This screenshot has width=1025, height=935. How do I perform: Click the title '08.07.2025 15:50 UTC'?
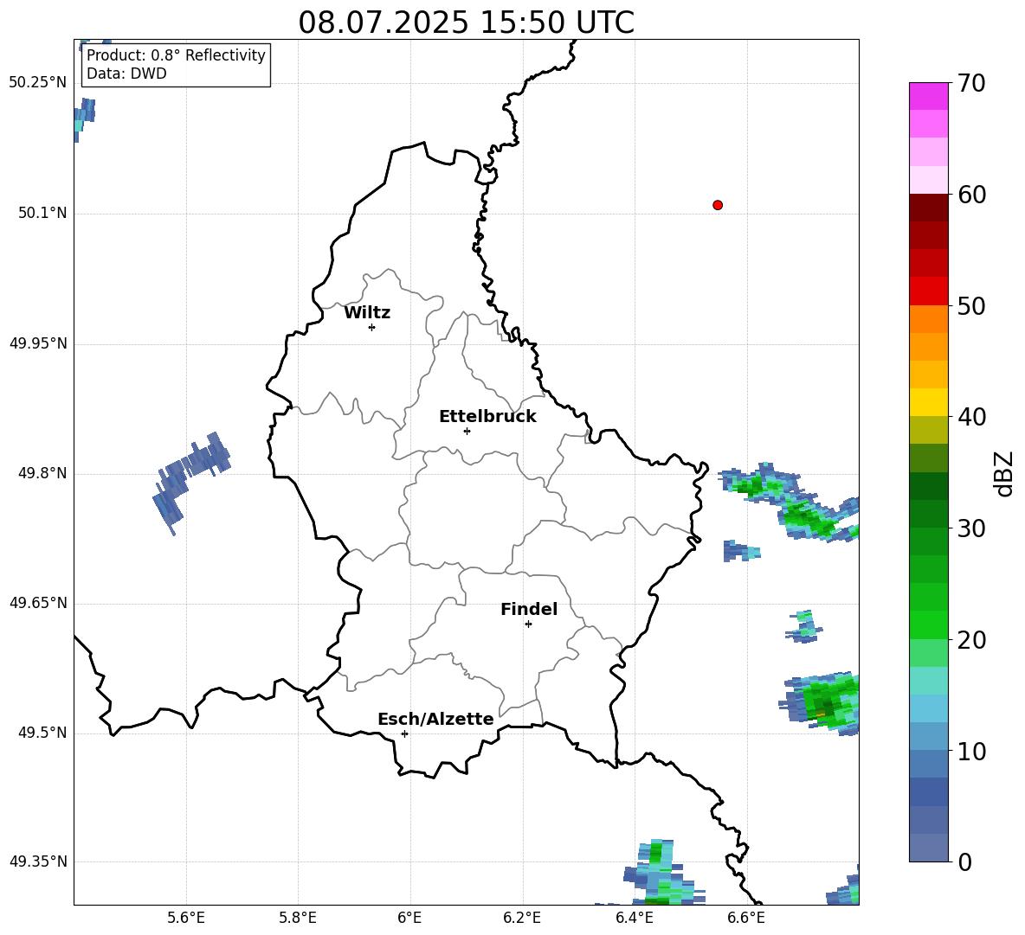(x=466, y=22)
